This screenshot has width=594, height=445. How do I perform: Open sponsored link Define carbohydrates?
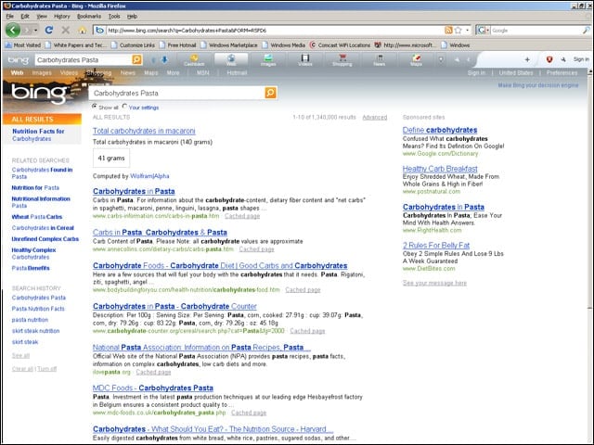tap(440, 130)
